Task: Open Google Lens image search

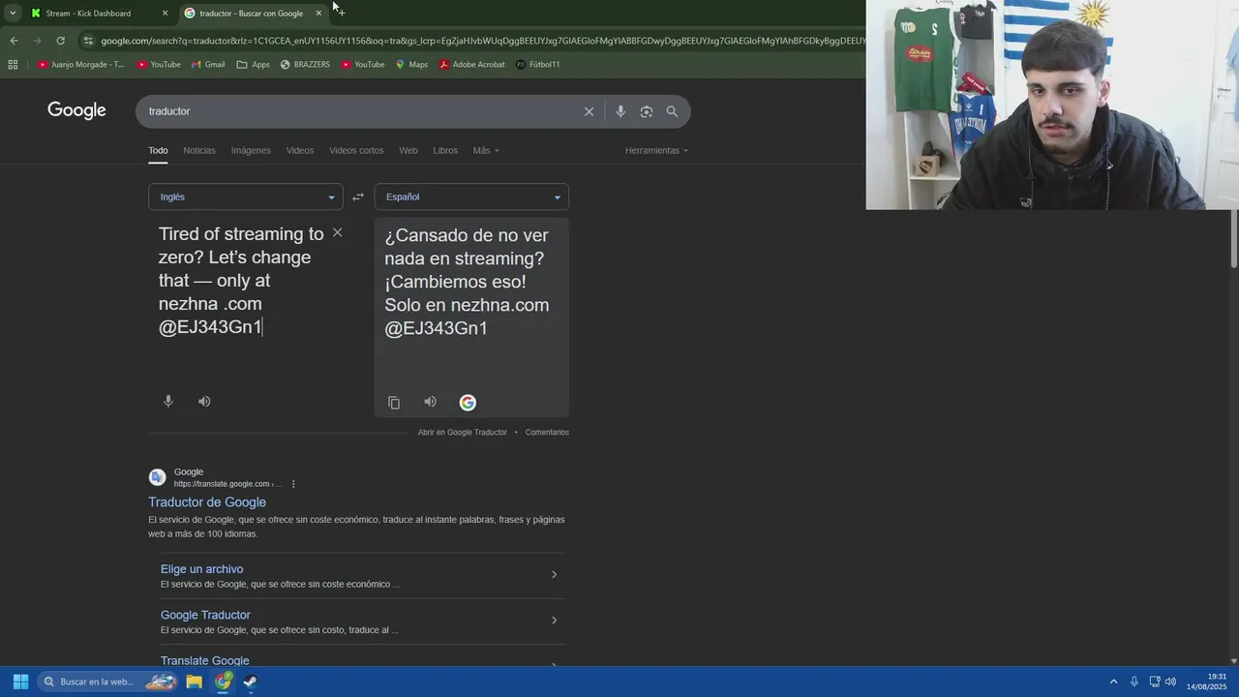Action: pyautogui.click(x=647, y=111)
